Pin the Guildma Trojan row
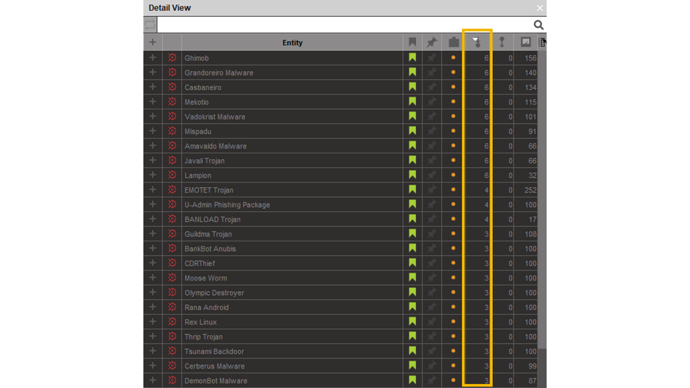690x388 pixels. pos(432,234)
